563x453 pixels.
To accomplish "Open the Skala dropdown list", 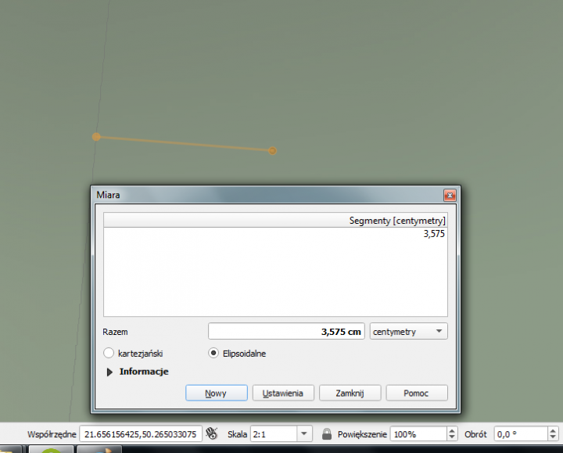I will click(x=303, y=433).
